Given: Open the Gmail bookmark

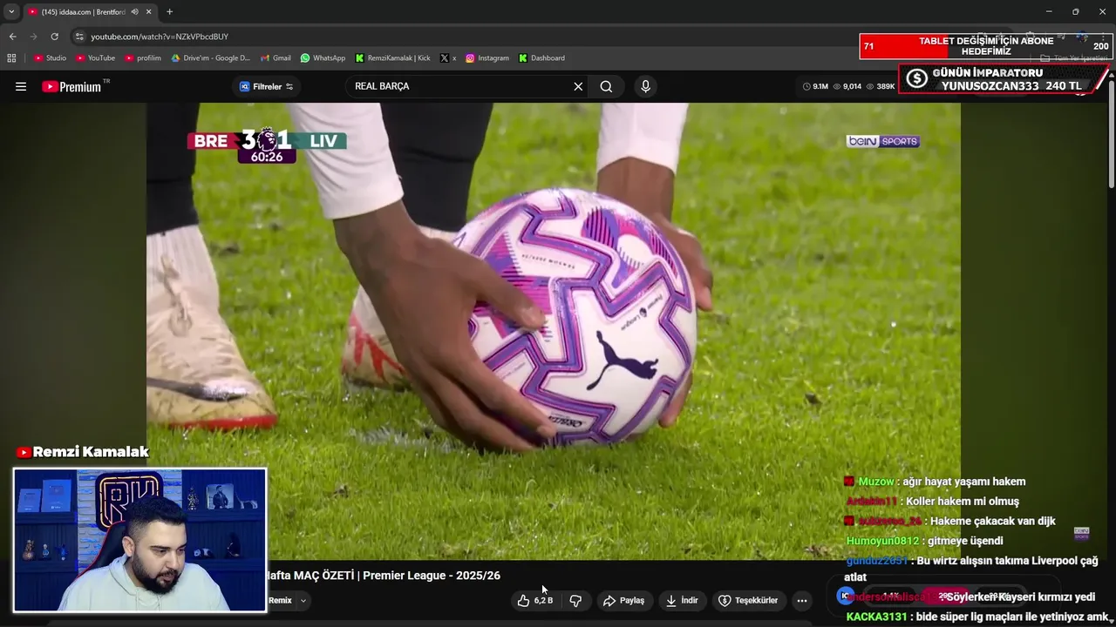Looking at the screenshot, I should [x=276, y=57].
